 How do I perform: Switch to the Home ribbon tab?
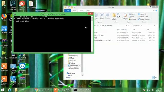coord(75,11)
